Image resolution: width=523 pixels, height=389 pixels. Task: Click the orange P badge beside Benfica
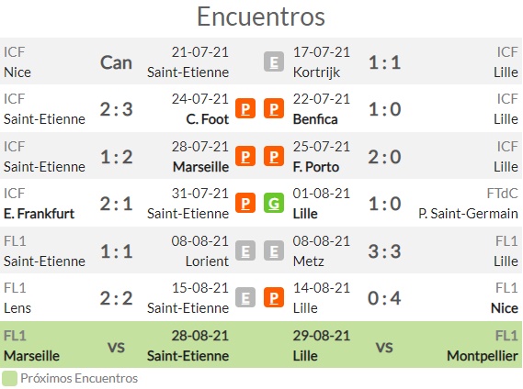pos(274,108)
